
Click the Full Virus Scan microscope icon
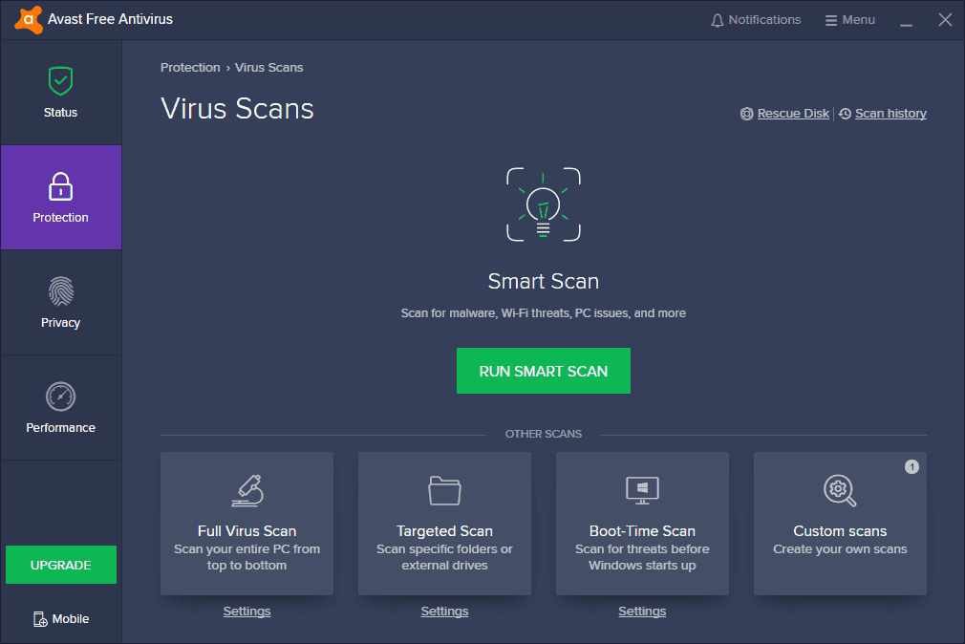[x=247, y=489]
